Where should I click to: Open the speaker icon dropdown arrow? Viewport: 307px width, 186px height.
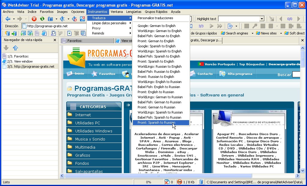pos(68,19)
